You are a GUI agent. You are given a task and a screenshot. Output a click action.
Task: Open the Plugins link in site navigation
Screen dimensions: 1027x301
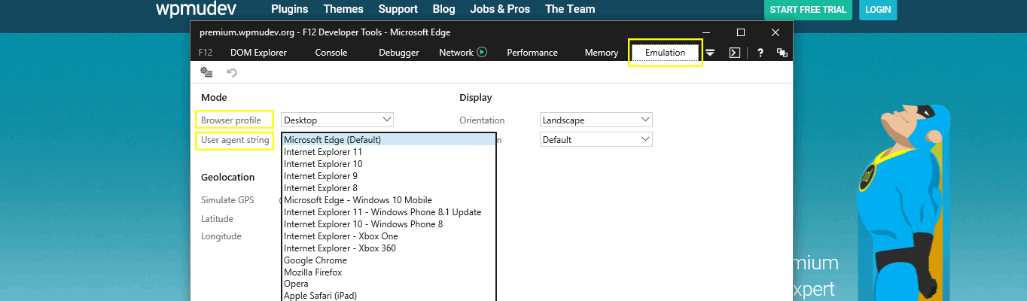click(290, 10)
